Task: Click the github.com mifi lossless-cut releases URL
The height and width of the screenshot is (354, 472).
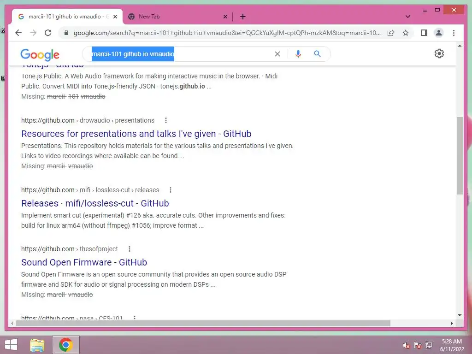Action: (x=90, y=190)
